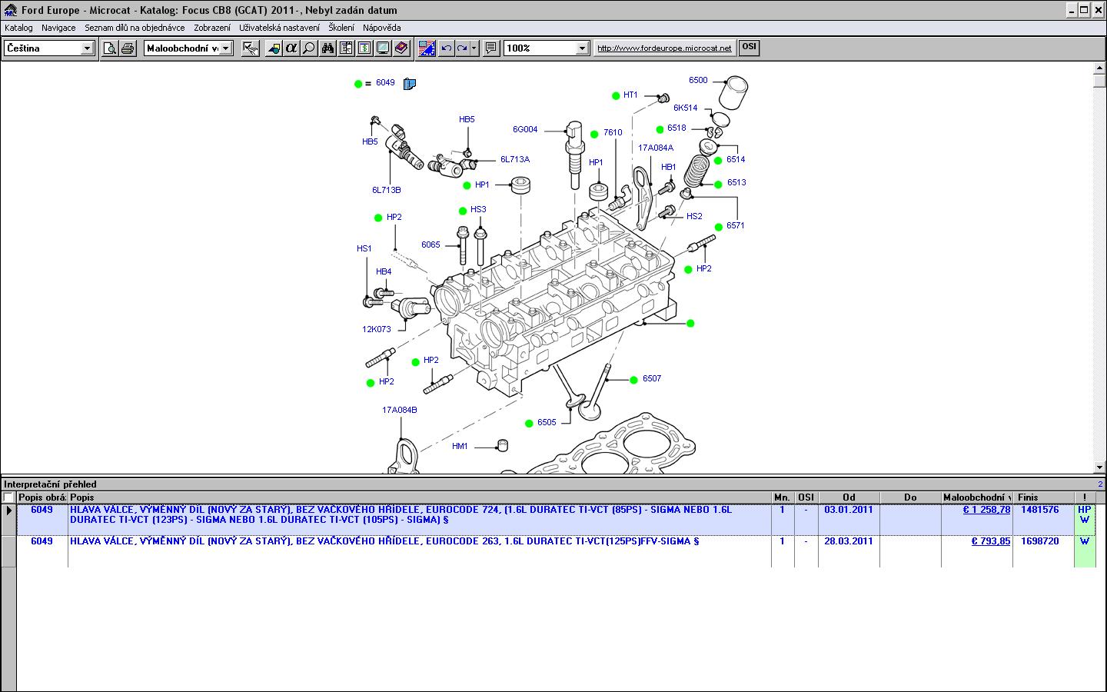Click the print preview icon
The height and width of the screenshot is (692, 1107).
[x=110, y=48]
